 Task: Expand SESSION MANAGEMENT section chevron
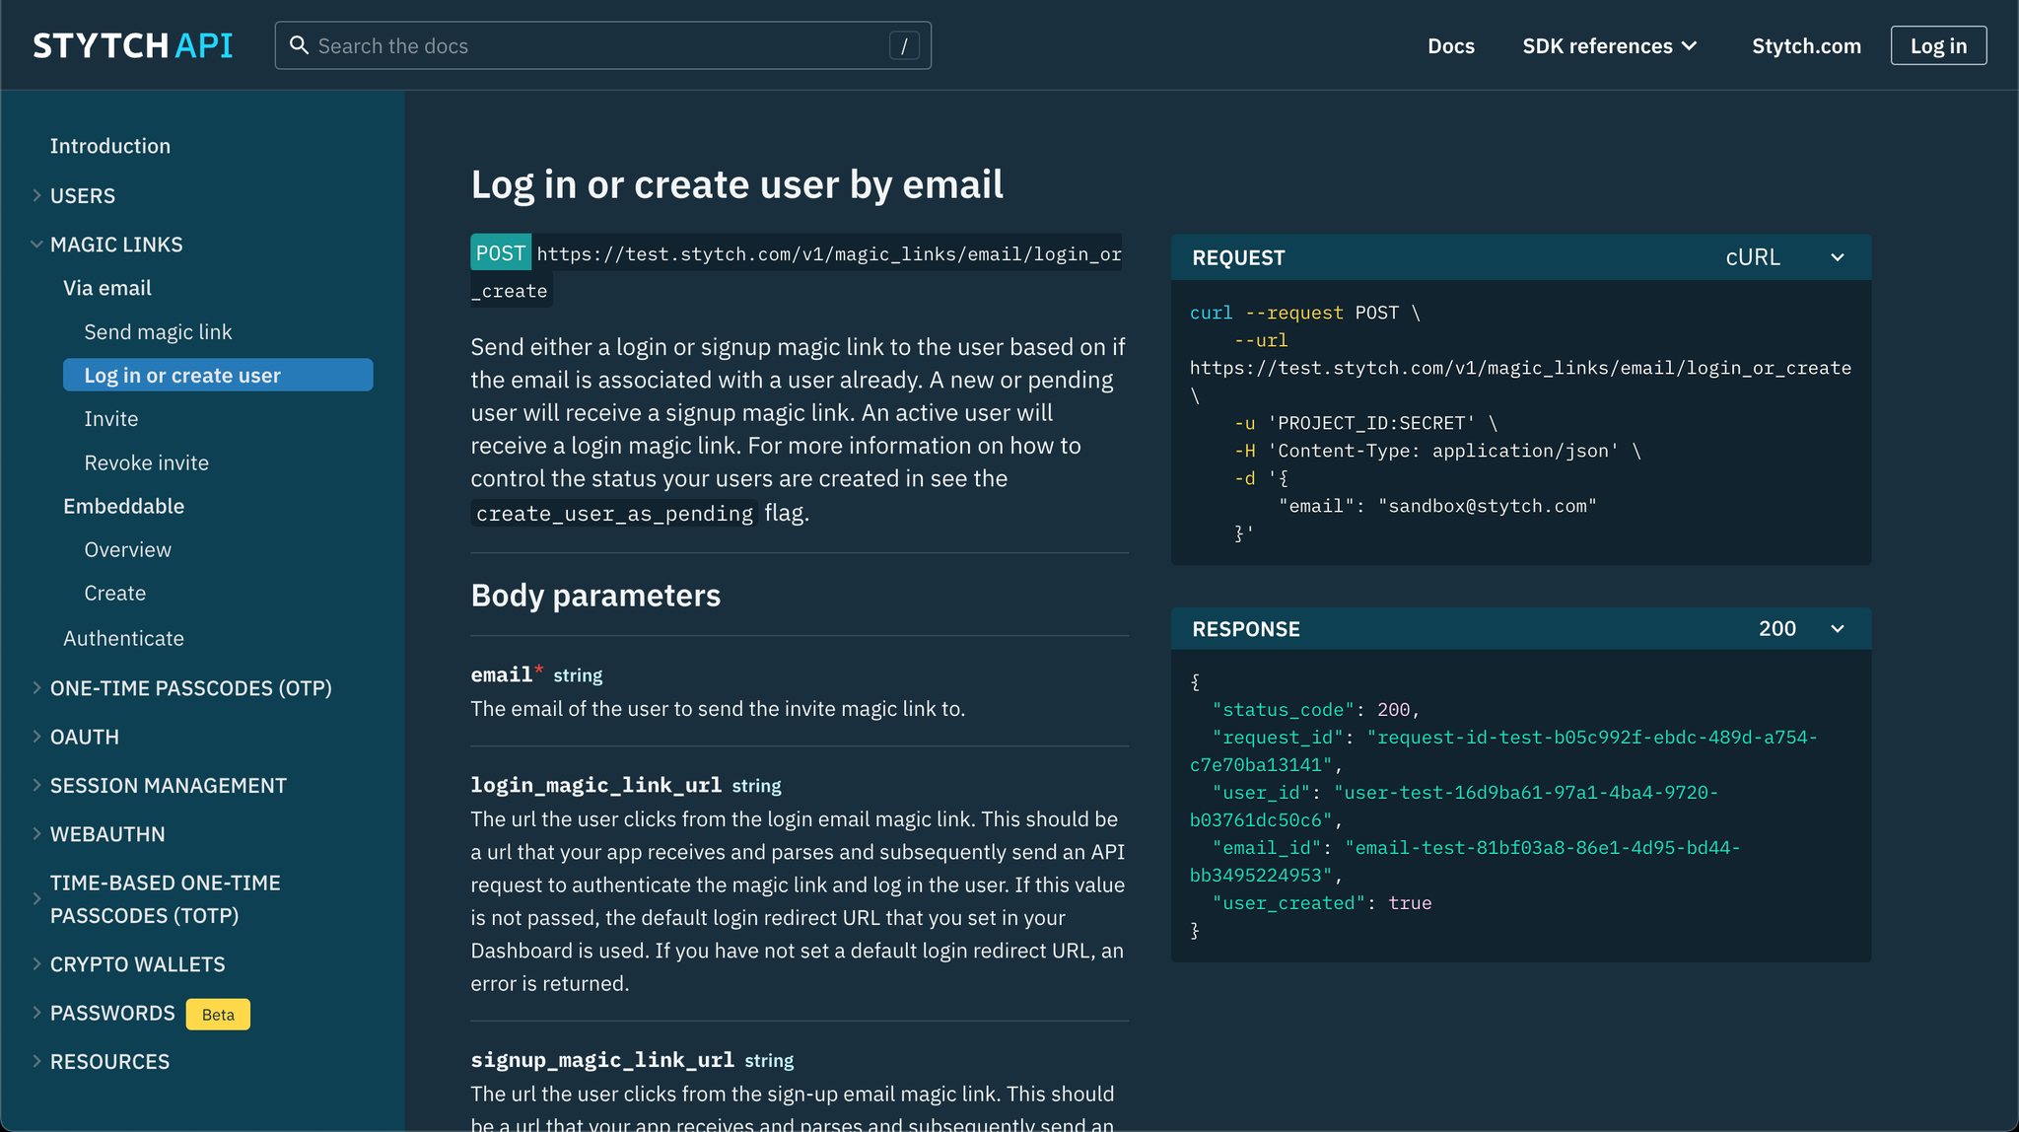(36, 785)
